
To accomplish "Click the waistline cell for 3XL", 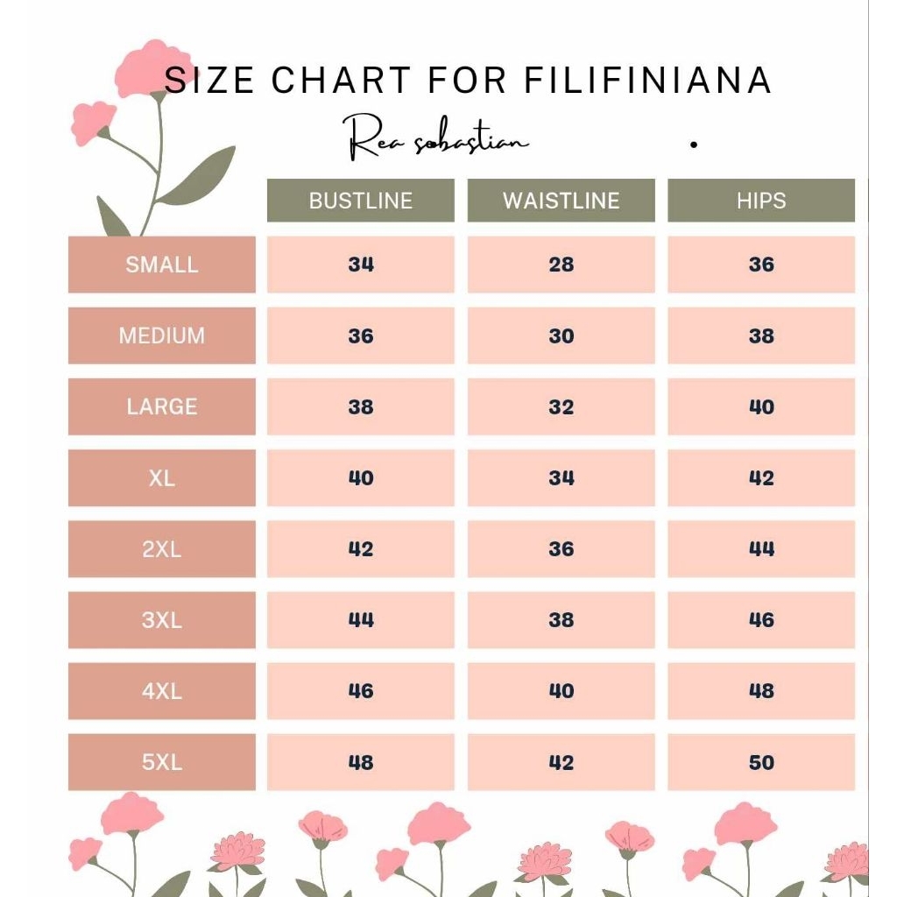I will (561, 620).
